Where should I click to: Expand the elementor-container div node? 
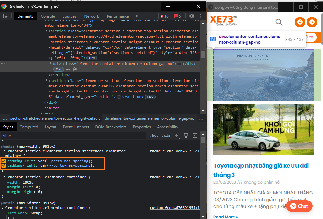tap(50, 63)
